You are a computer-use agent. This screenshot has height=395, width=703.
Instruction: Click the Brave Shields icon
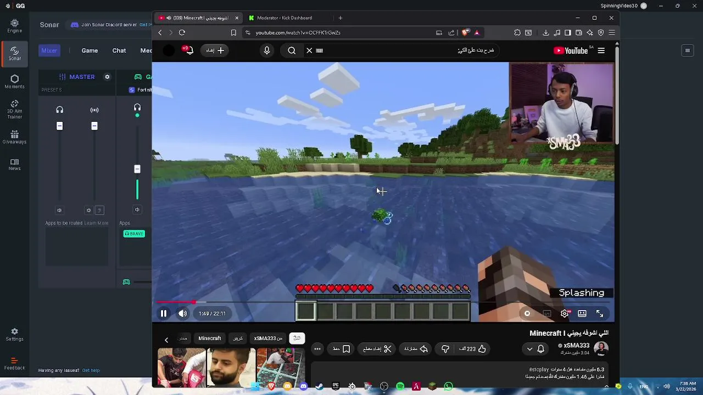coord(465,32)
